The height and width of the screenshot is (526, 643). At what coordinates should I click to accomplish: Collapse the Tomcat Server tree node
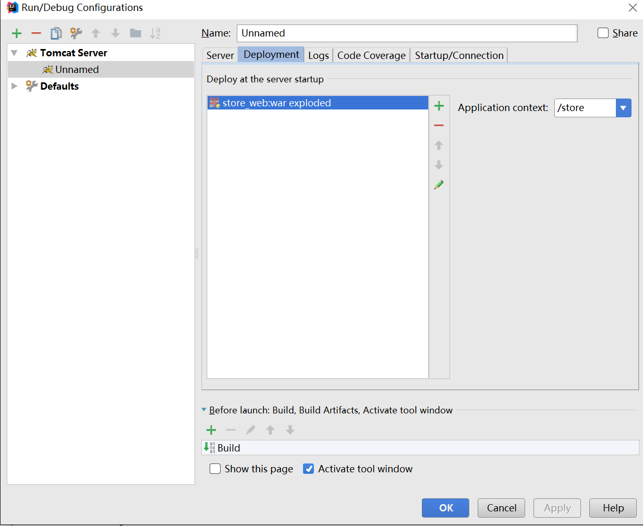15,53
